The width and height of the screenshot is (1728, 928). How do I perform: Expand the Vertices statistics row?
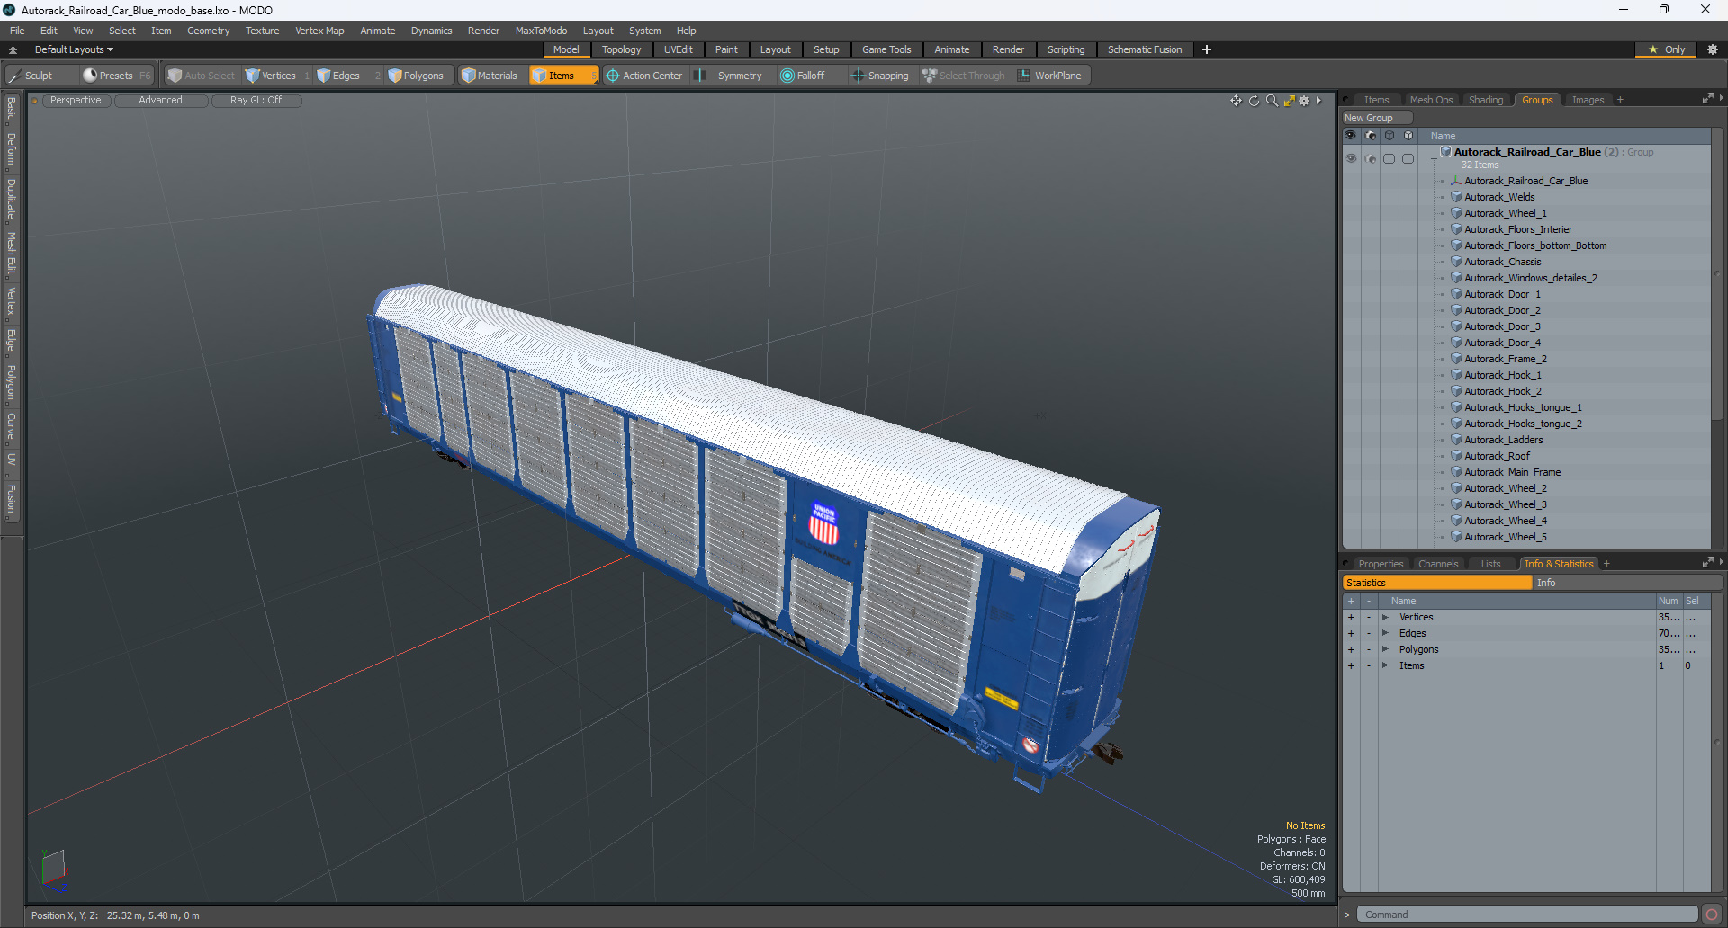coord(1385,617)
